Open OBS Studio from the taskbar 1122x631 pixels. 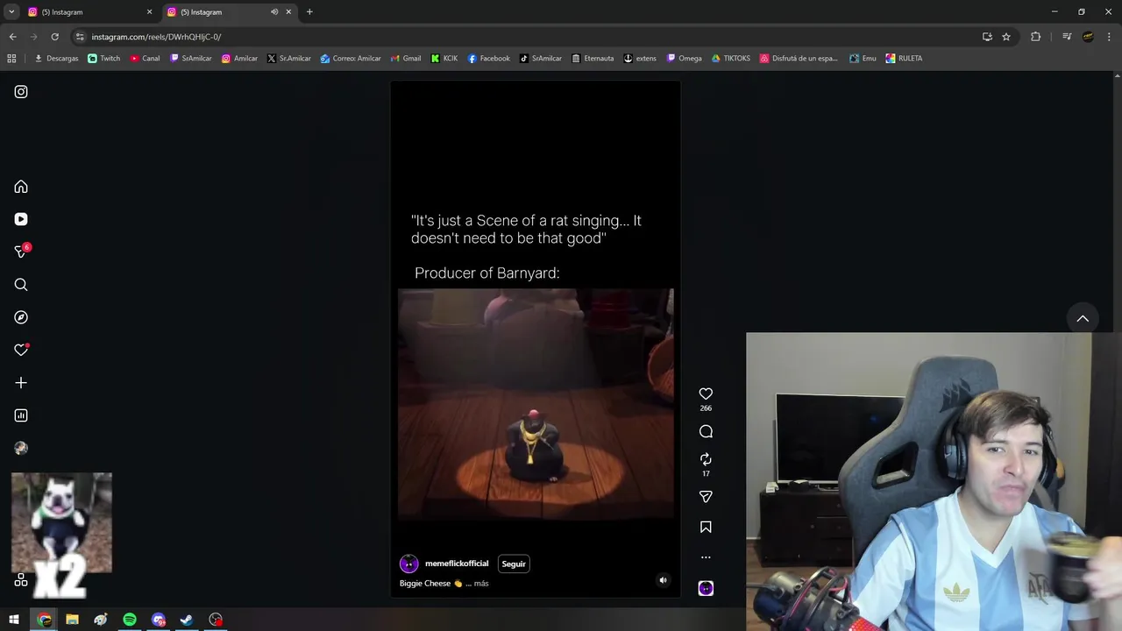pos(216,620)
